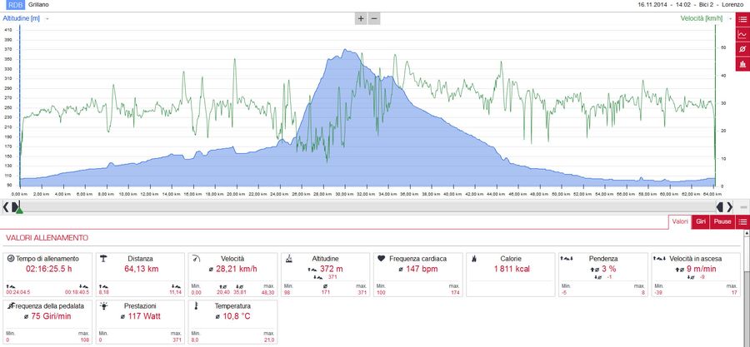Click the minus button beside the range slider
Screen dimensions: 750x347
pos(742,207)
